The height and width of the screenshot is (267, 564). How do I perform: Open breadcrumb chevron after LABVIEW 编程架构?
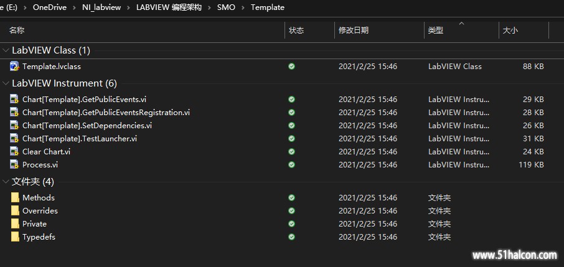209,7
